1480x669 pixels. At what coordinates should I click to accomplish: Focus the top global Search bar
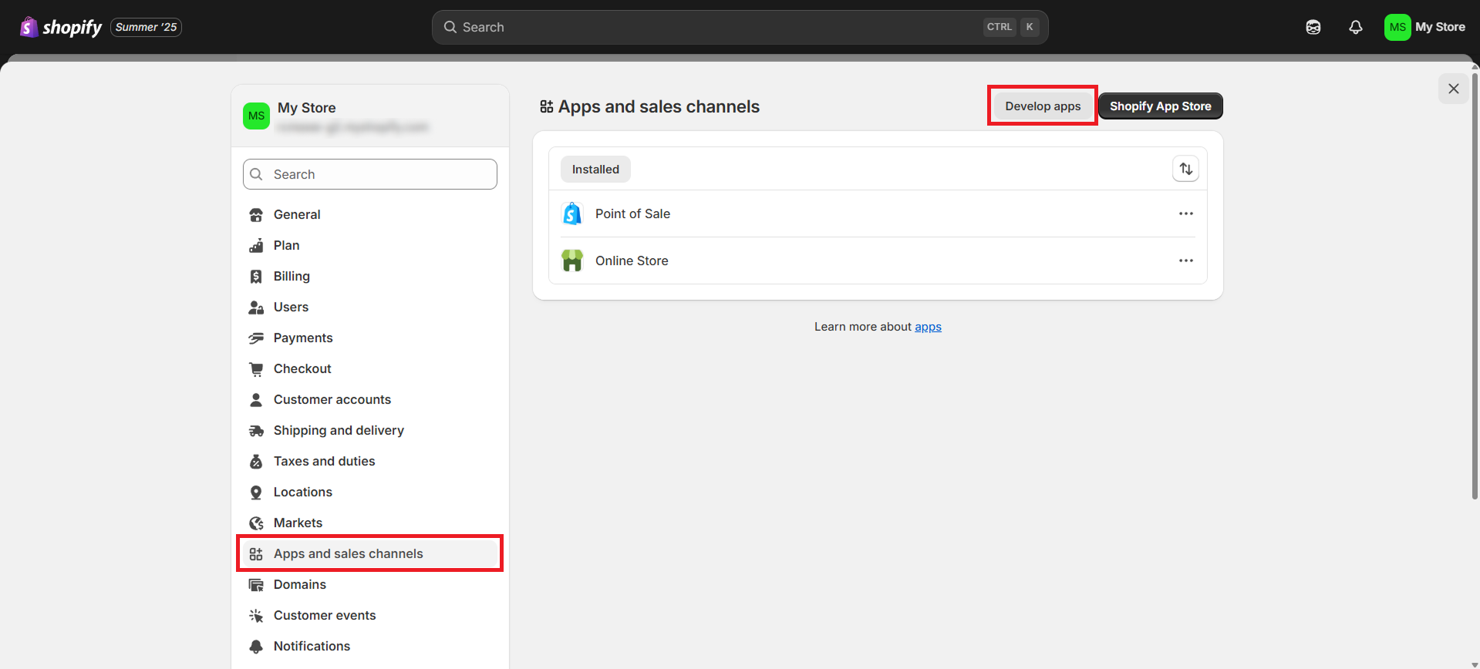(740, 27)
